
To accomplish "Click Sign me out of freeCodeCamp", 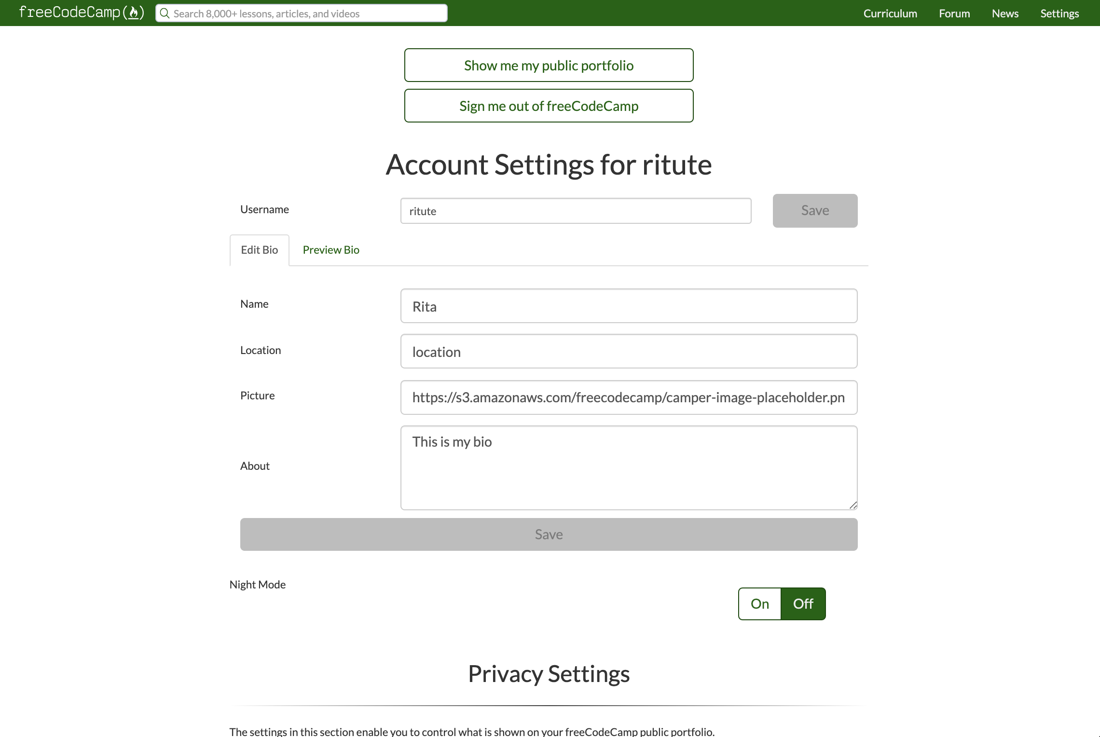I will (549, 106).
